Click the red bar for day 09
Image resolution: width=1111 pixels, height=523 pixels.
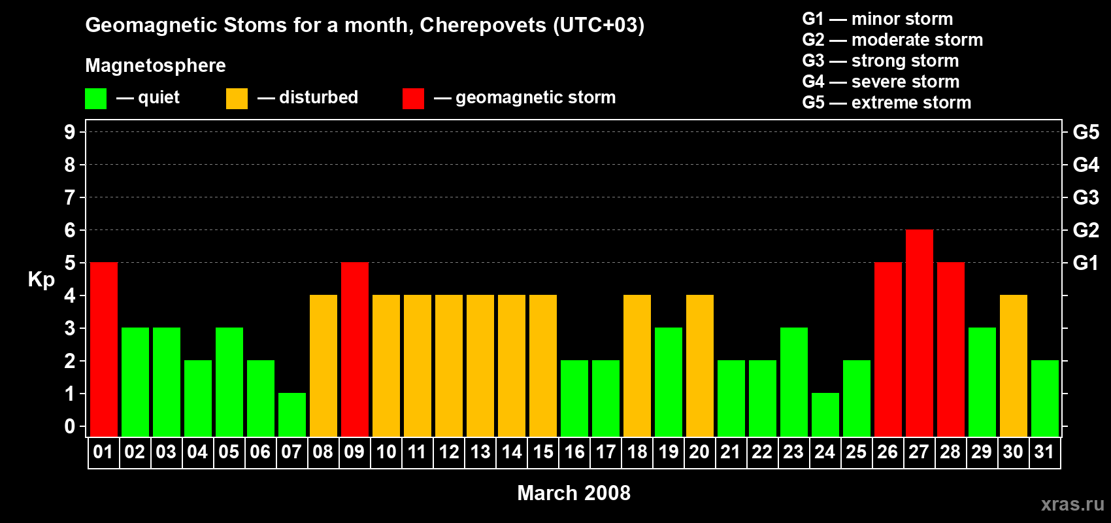pyautogui.click(x=355, y=349)
